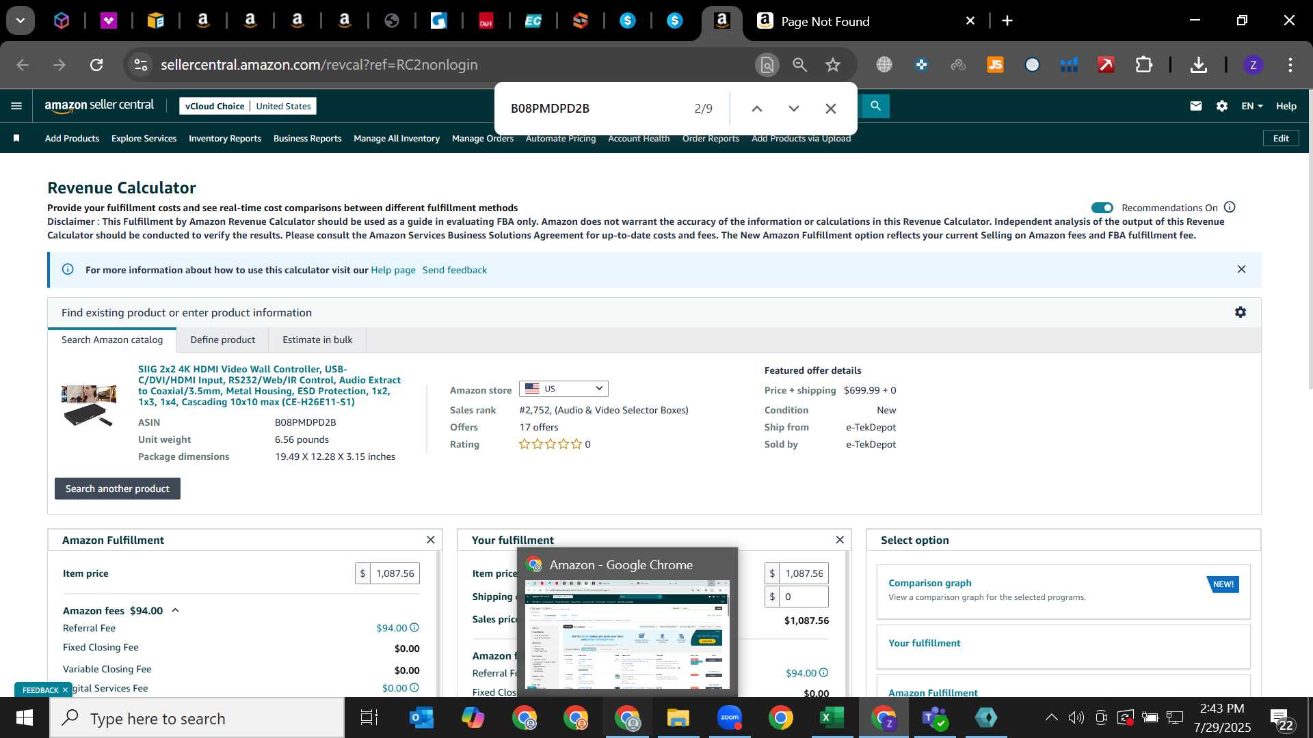Viewport: 1313px width, 738px height.
Task: Open Excel from the taskbar
Action: [x=832, y=718]
